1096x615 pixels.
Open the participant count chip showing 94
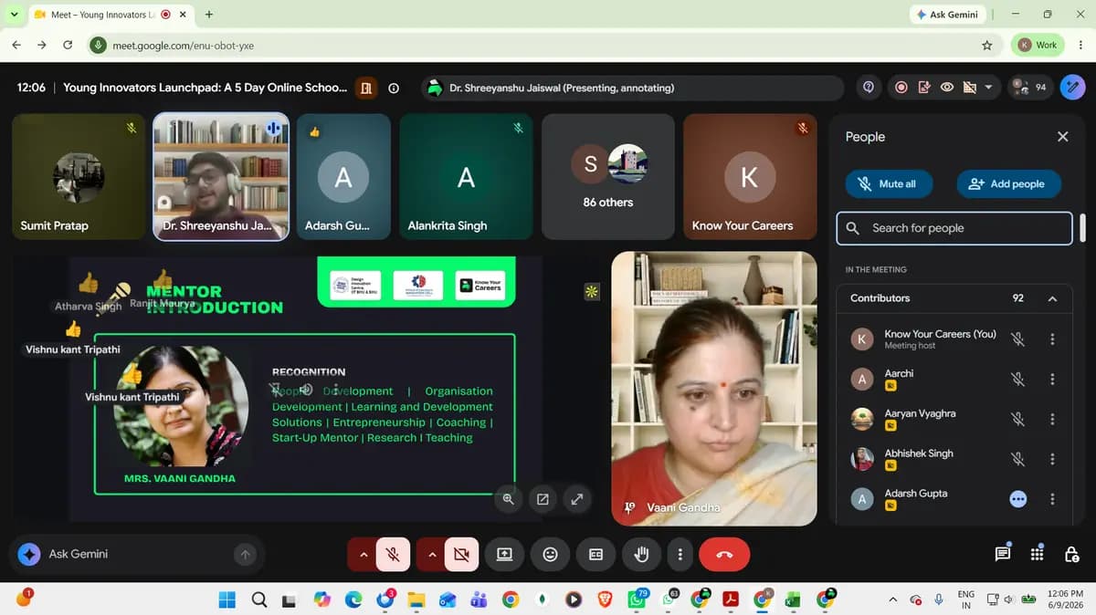click(1030, 88)
